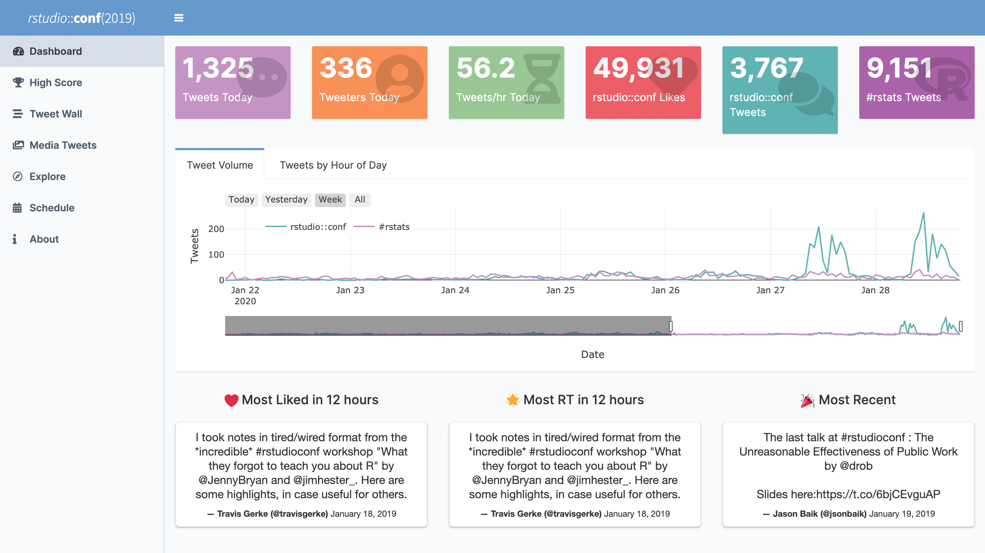Open the Most Liked tweet card
985x553 pixels.
pyautogui.click(x=301, y=475)
